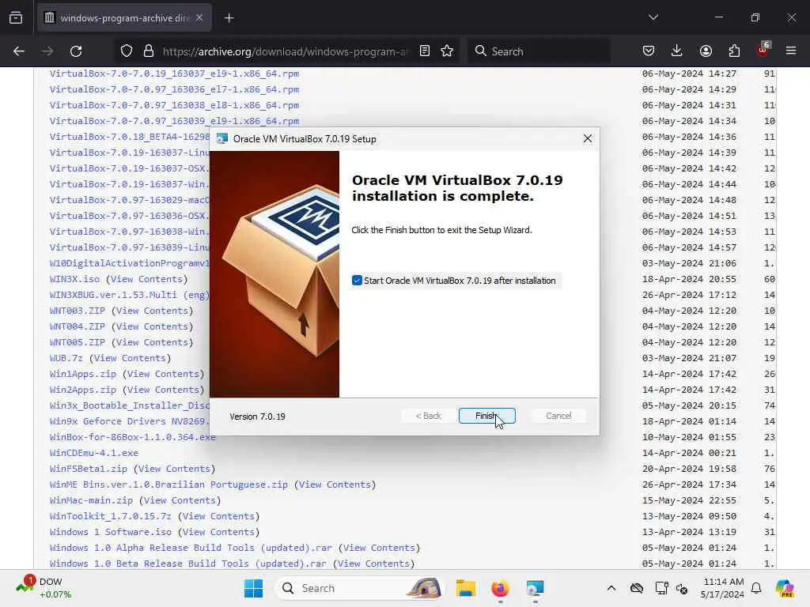Open WinFSBeta1.zip link
This screenshot has height=607, width=810.
pyautogui.click(x=89, y=469)
